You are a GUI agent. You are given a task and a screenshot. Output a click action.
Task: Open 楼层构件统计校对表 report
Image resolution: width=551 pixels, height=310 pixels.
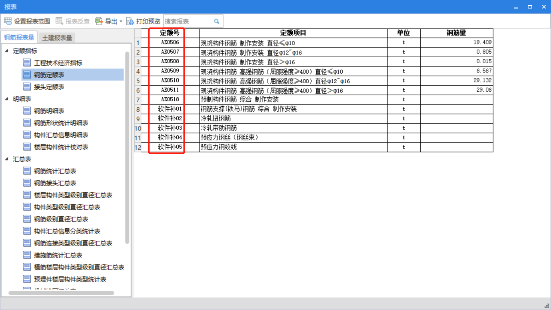click(x=61, y=147)
